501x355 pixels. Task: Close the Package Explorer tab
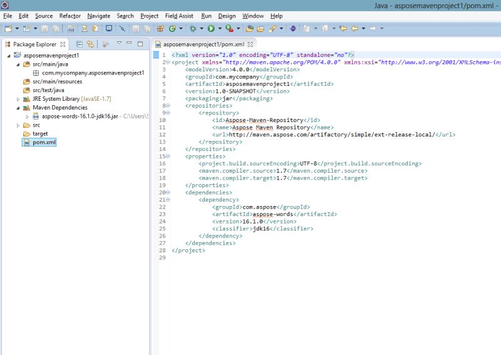[63, 44]
